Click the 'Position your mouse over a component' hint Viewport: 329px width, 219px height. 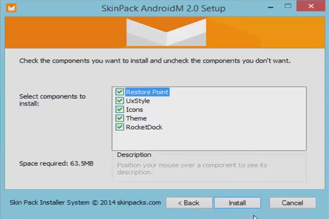pos(192,169)
